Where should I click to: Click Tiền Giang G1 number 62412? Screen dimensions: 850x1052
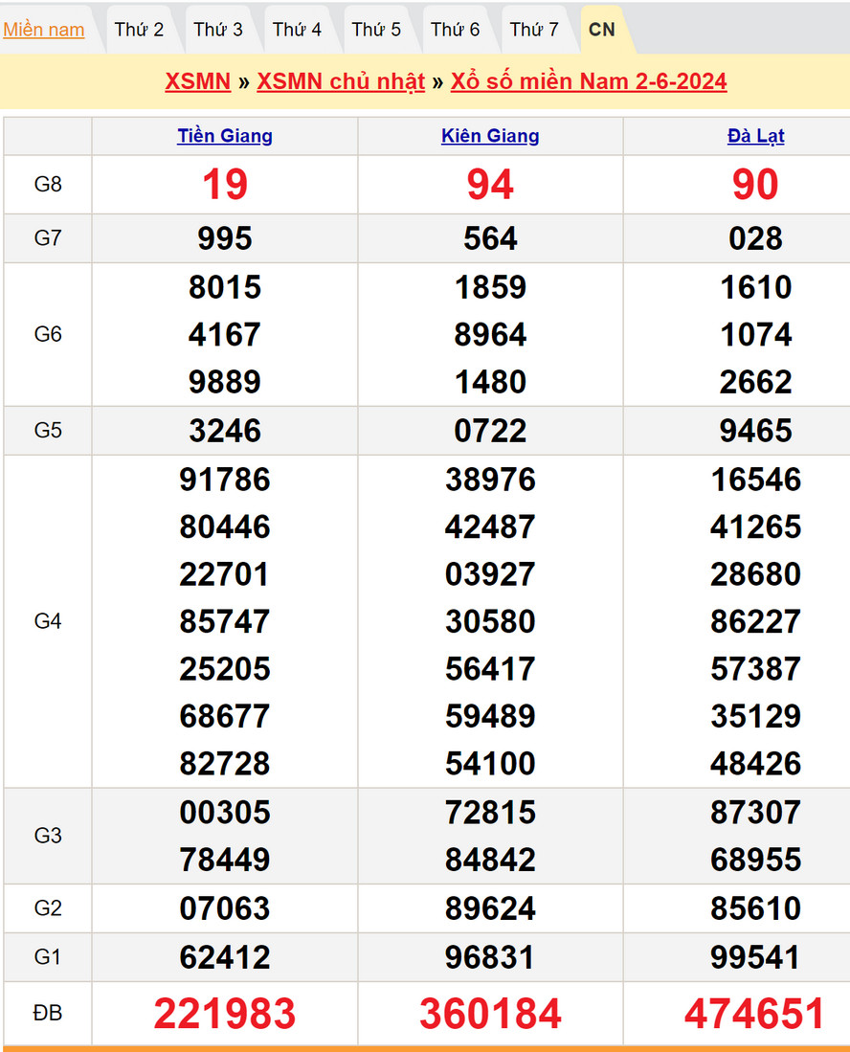[x=225, y=957]
